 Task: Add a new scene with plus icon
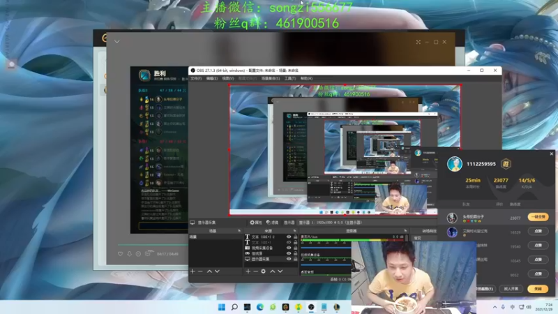pos(193,271)
